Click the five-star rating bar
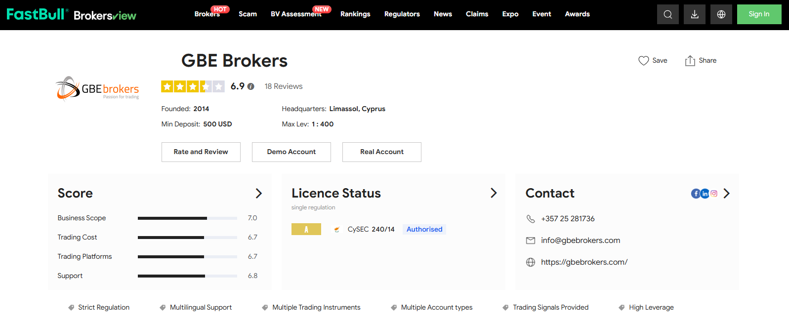789x320 pixels. click(193, 87)
